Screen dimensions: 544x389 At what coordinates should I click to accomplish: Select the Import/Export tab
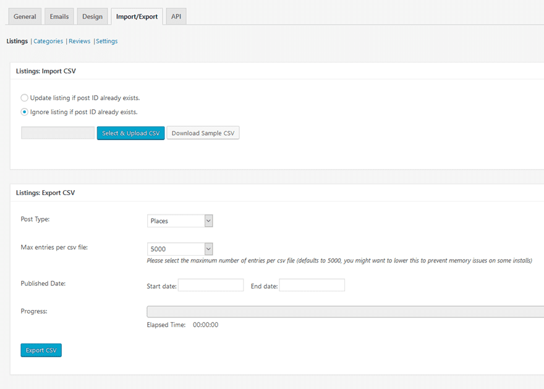(x=137, y=16)
